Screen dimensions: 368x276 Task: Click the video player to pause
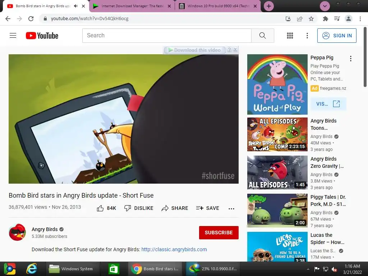click(x=124, y=119)
